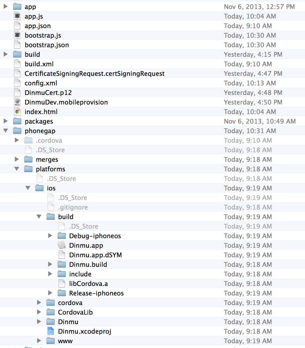Viewport: 305px width, 348px height.
Task: Select the DinmuCert.p12 certificate file icon
Action: coord(17,93)
